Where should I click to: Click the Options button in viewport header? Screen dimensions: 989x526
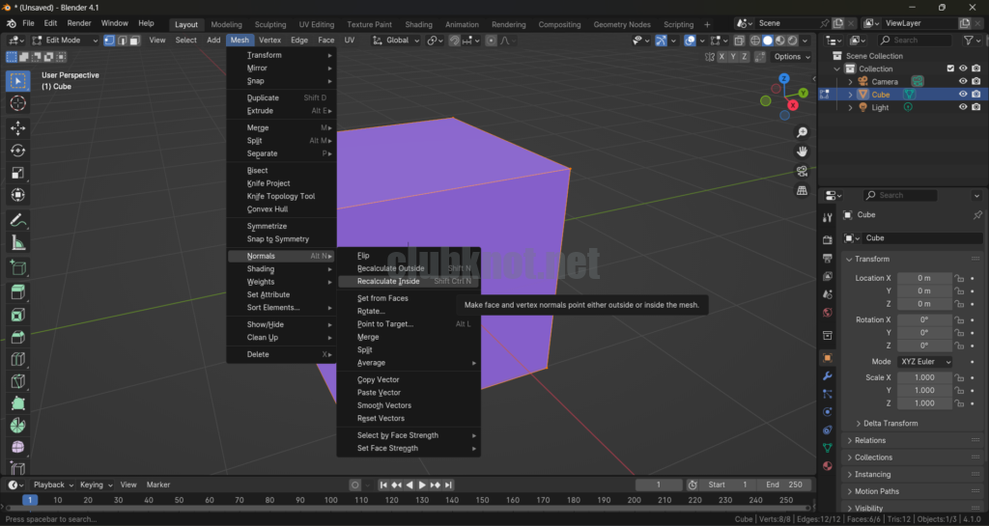tap(790, 57)
